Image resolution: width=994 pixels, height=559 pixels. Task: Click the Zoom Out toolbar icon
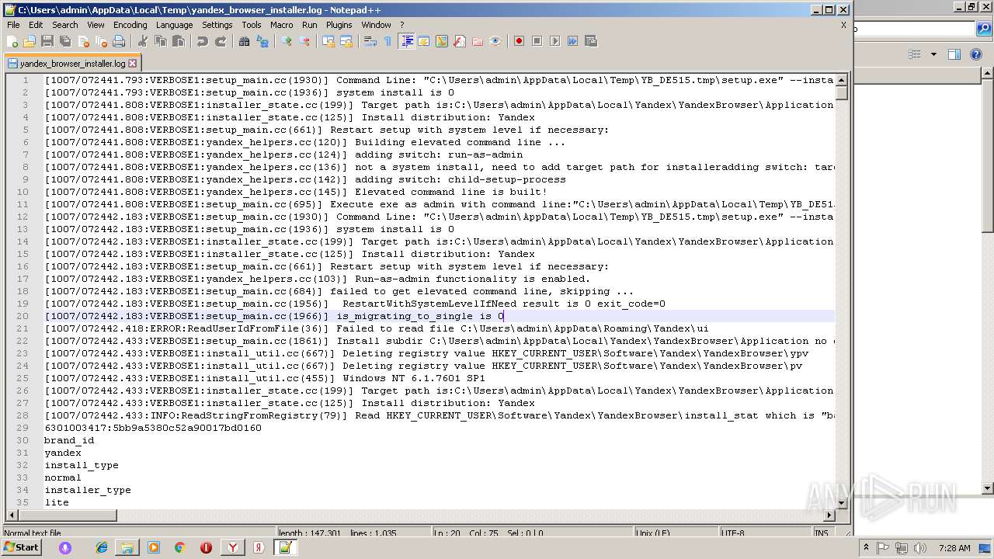pyautogui.click(x=304, y=41)
